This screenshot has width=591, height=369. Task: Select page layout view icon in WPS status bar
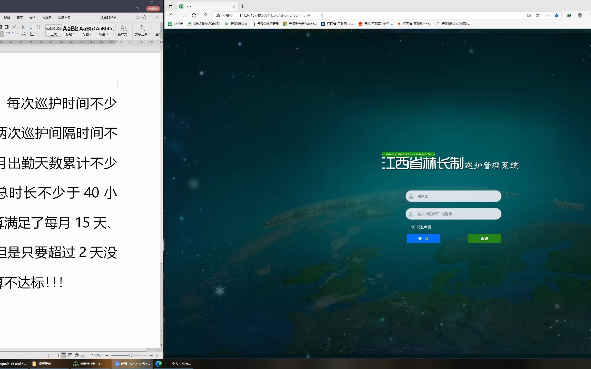64,355
